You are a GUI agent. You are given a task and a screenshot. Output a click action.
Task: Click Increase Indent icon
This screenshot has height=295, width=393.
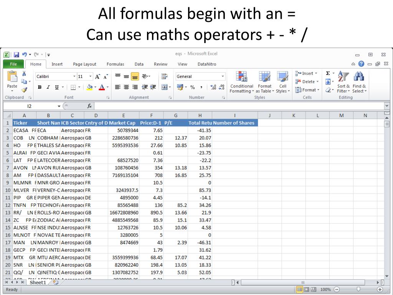[153, 87]
